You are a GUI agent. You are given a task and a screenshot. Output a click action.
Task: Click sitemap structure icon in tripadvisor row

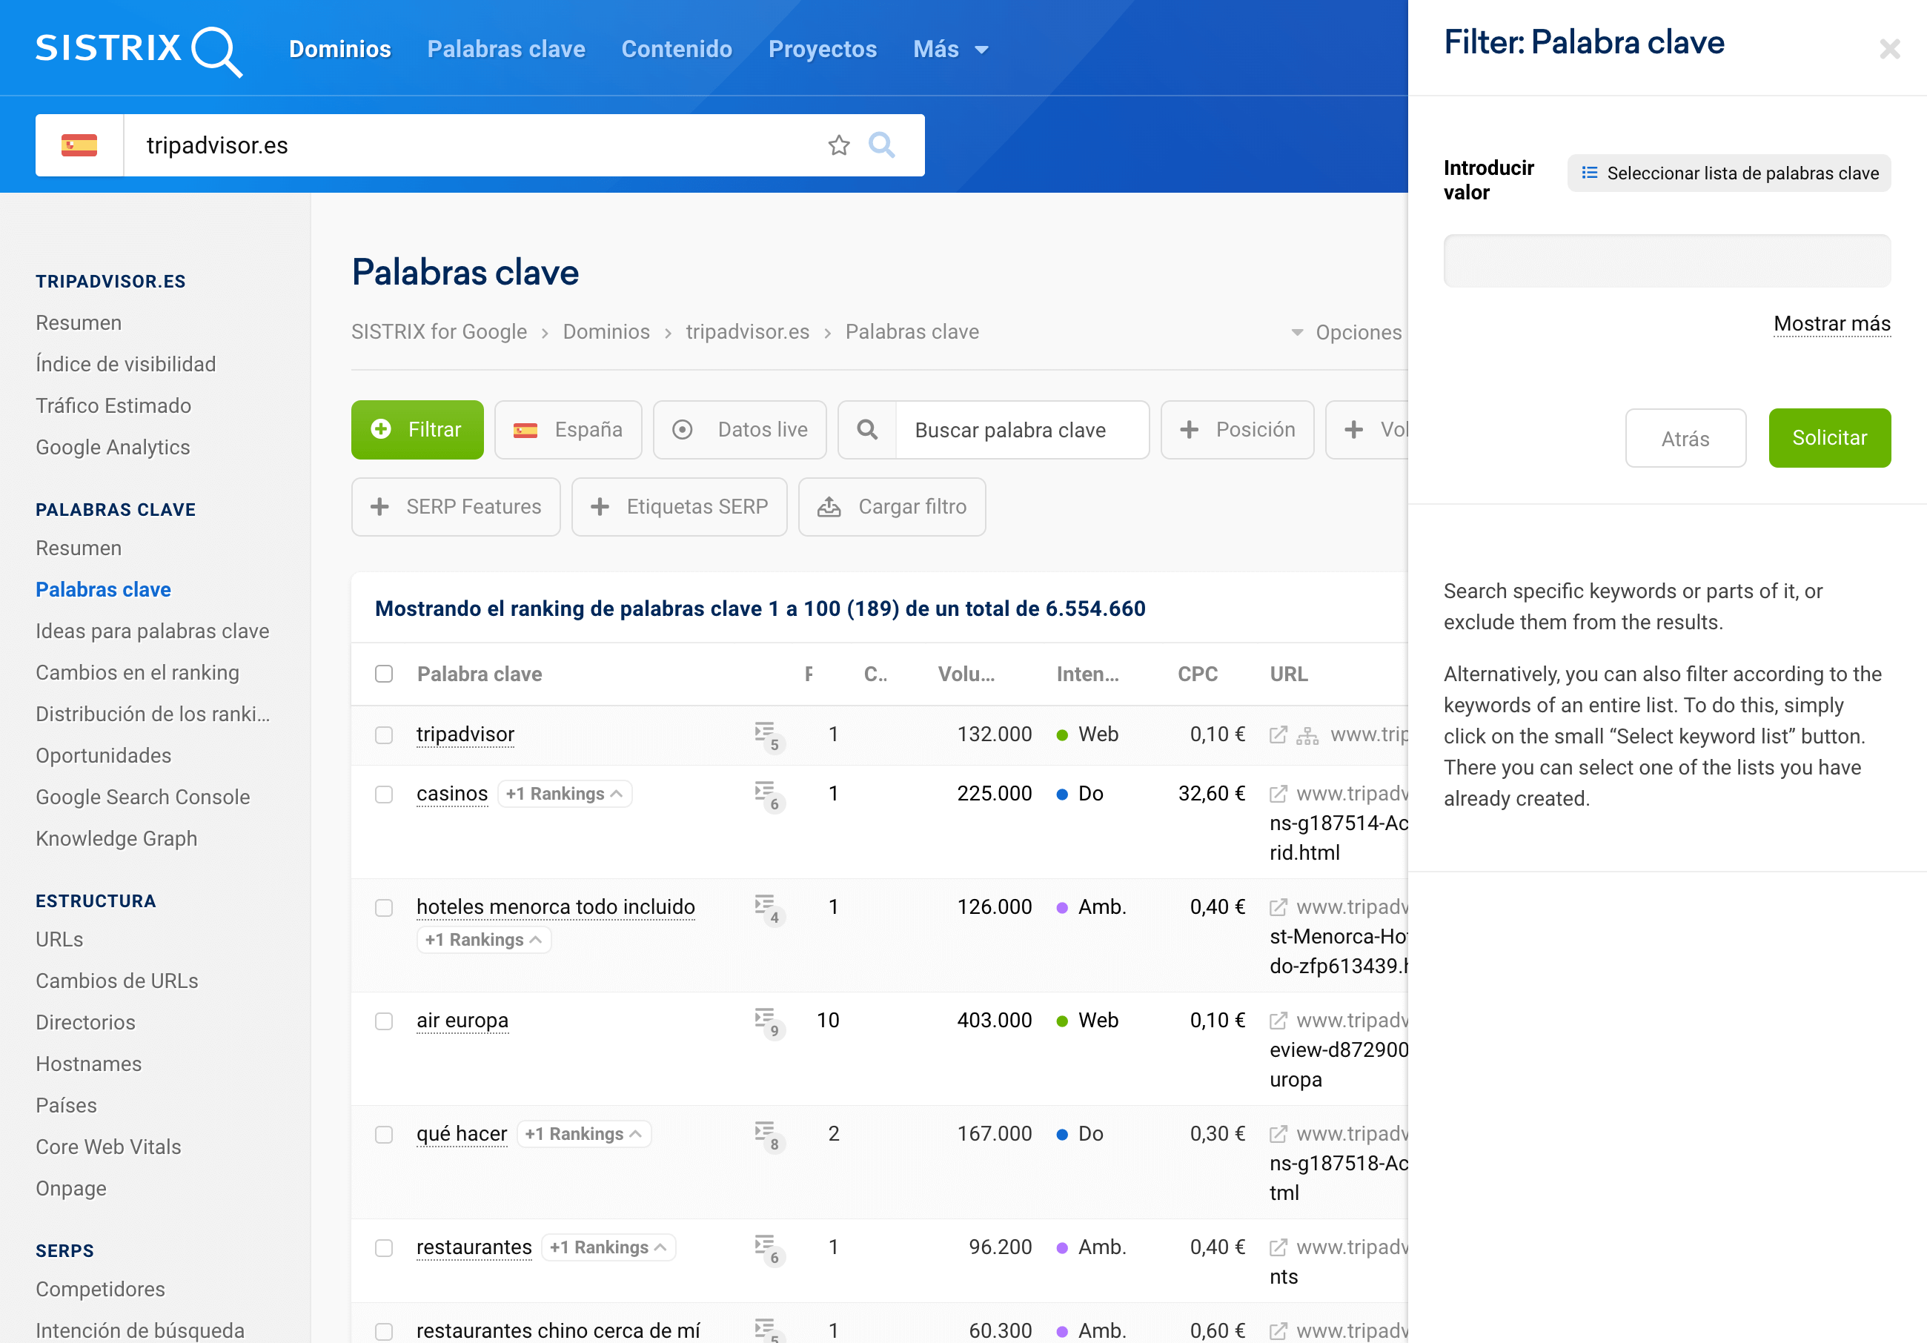click(x=1307, y=735)
